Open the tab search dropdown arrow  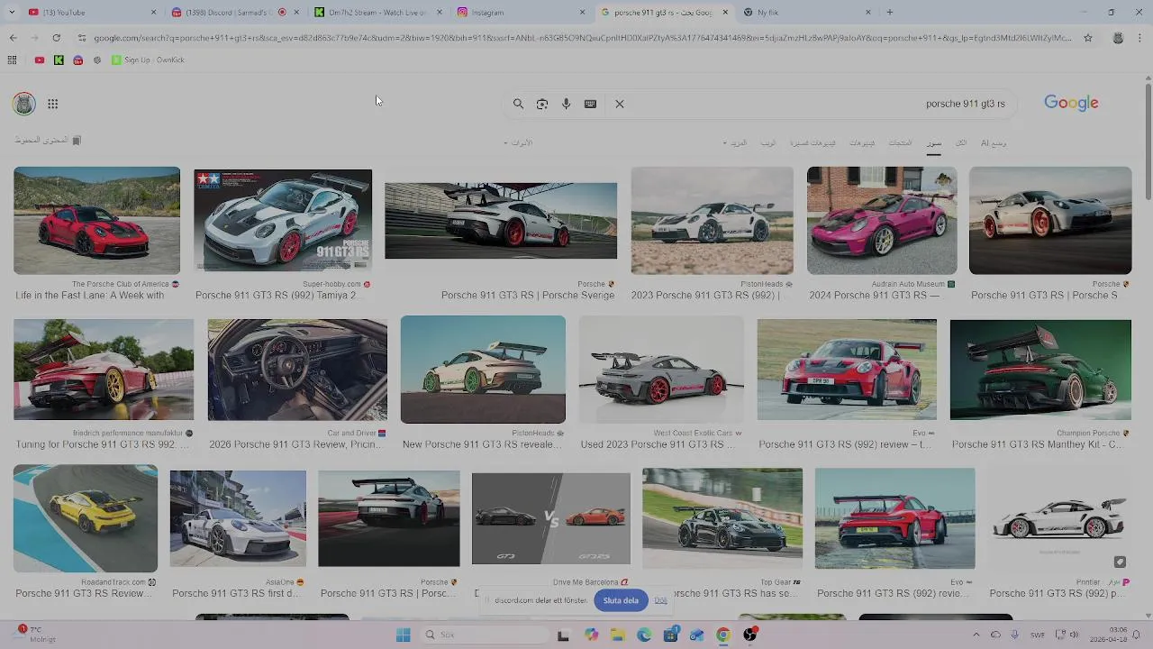13,12
